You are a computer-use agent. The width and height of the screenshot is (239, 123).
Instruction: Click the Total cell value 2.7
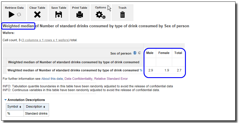[x=178, y=70]
